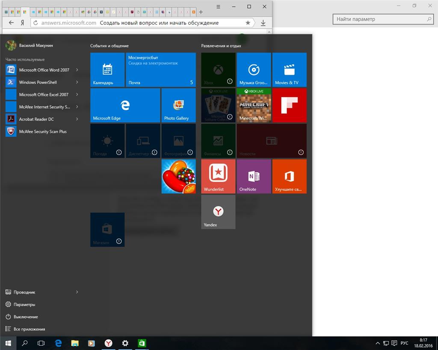438x350 pixels.
Task: Open Edge from the taskbar
Action: (x=58, y=343)
